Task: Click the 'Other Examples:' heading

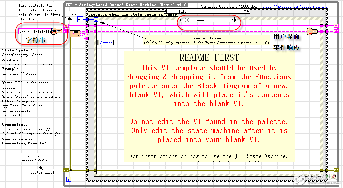Action: 19,101
